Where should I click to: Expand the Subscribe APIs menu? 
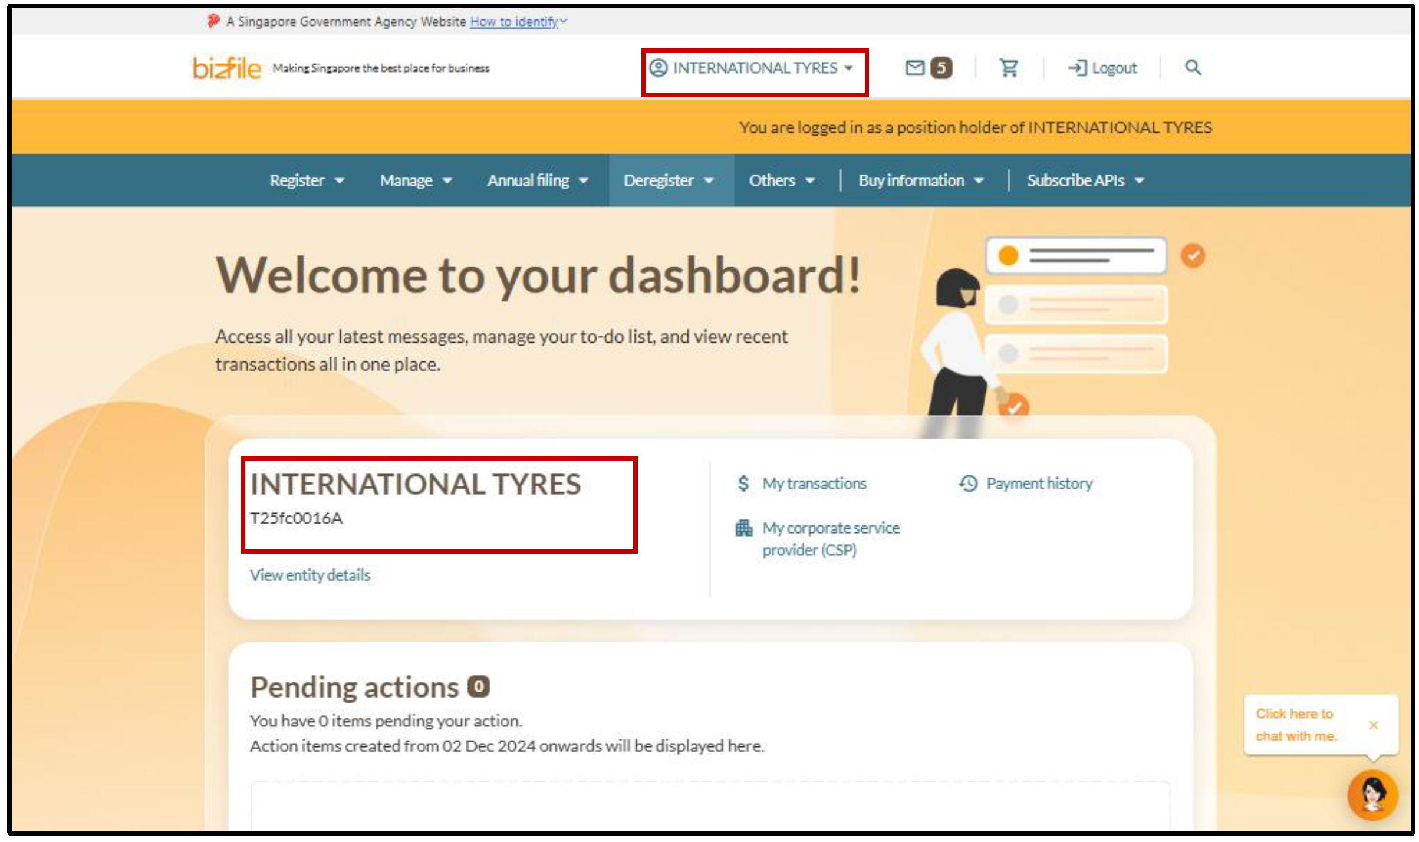coord(1085,180)
